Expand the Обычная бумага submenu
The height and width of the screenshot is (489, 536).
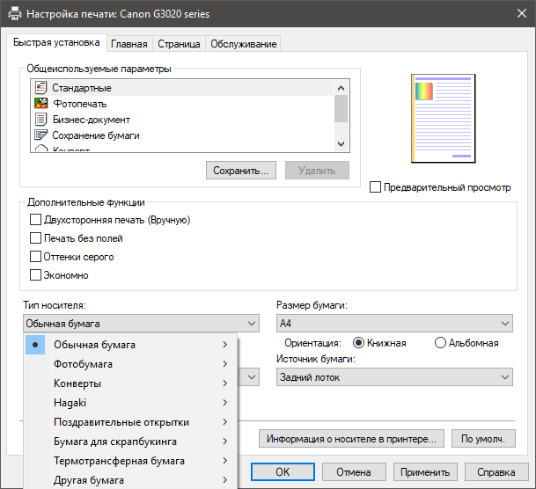pyautogui.click(x=131, y=345)
